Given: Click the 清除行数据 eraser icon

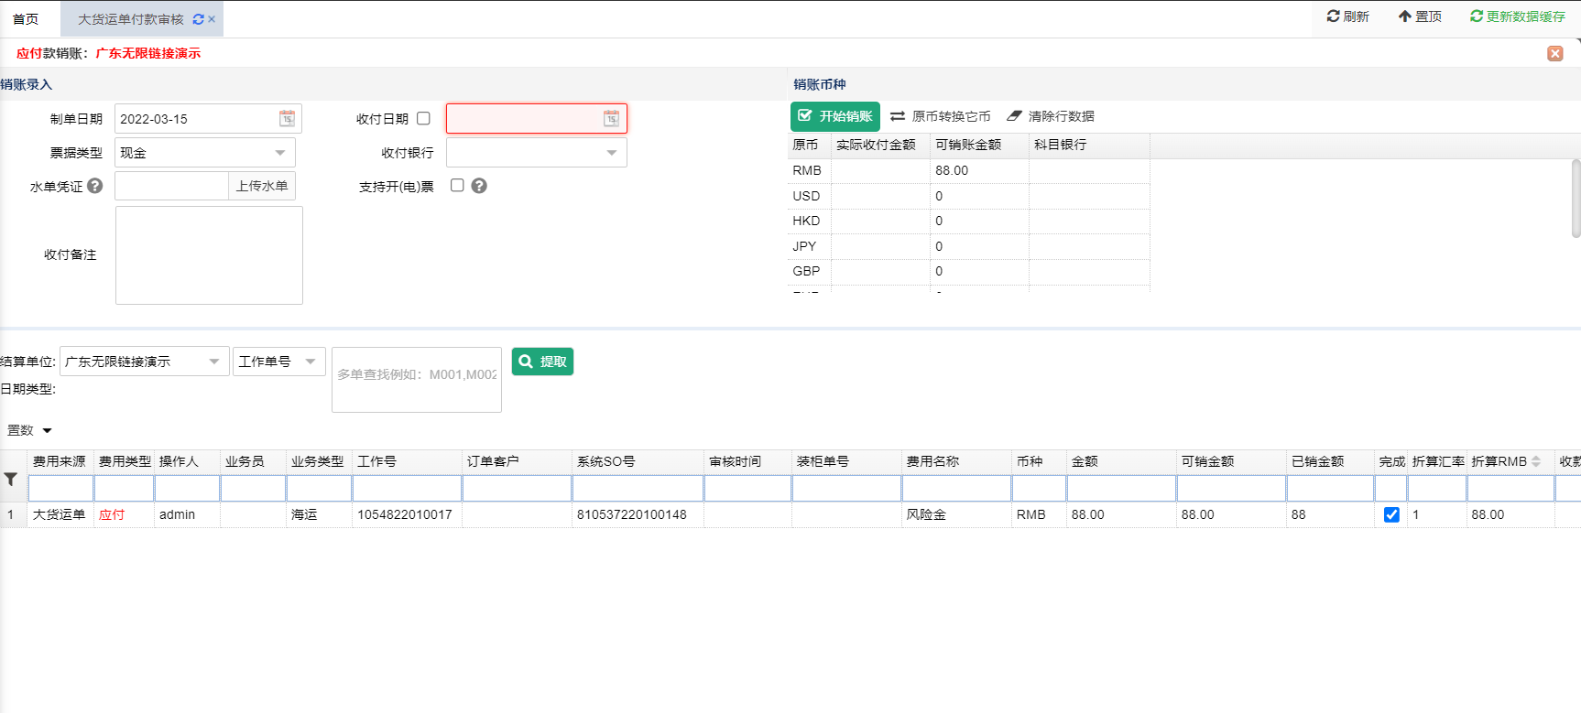Looking at the screenshot, I should [x=1014, y=116].
